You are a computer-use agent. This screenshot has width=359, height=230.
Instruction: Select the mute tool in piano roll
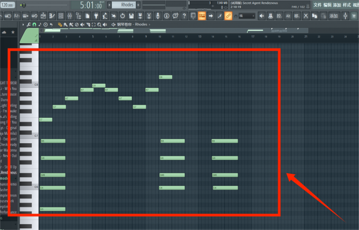point(82,24)
